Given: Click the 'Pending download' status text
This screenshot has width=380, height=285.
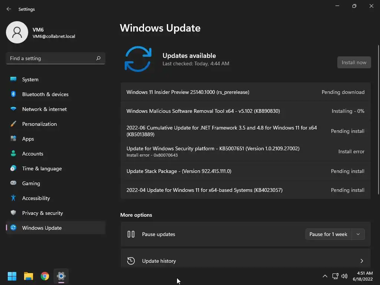Looking at the screenshot, I should click(x=343, y=92).
